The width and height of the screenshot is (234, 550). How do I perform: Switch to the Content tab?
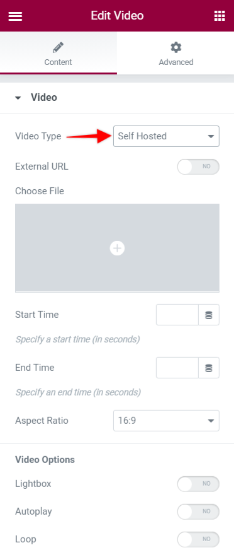coord(58,53)
